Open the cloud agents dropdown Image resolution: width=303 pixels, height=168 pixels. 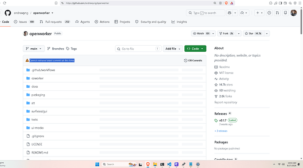tap(244, 13)
